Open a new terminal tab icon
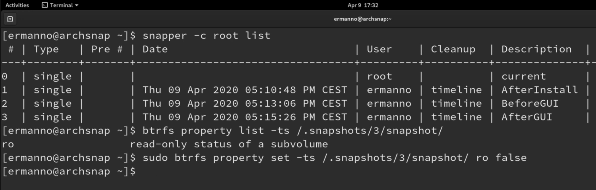This screenshot has height=190, width=596. click(10, 19)
